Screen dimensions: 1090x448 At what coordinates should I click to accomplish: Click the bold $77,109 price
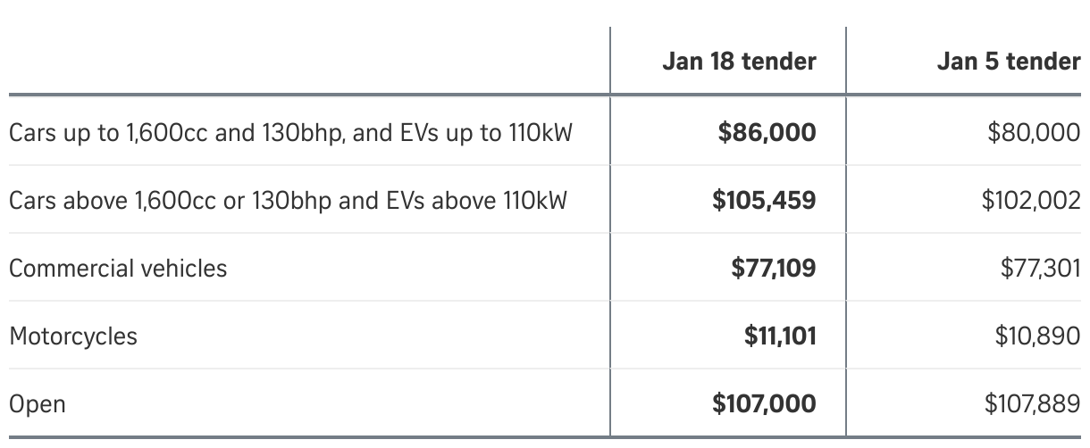(x=773, y=268)
